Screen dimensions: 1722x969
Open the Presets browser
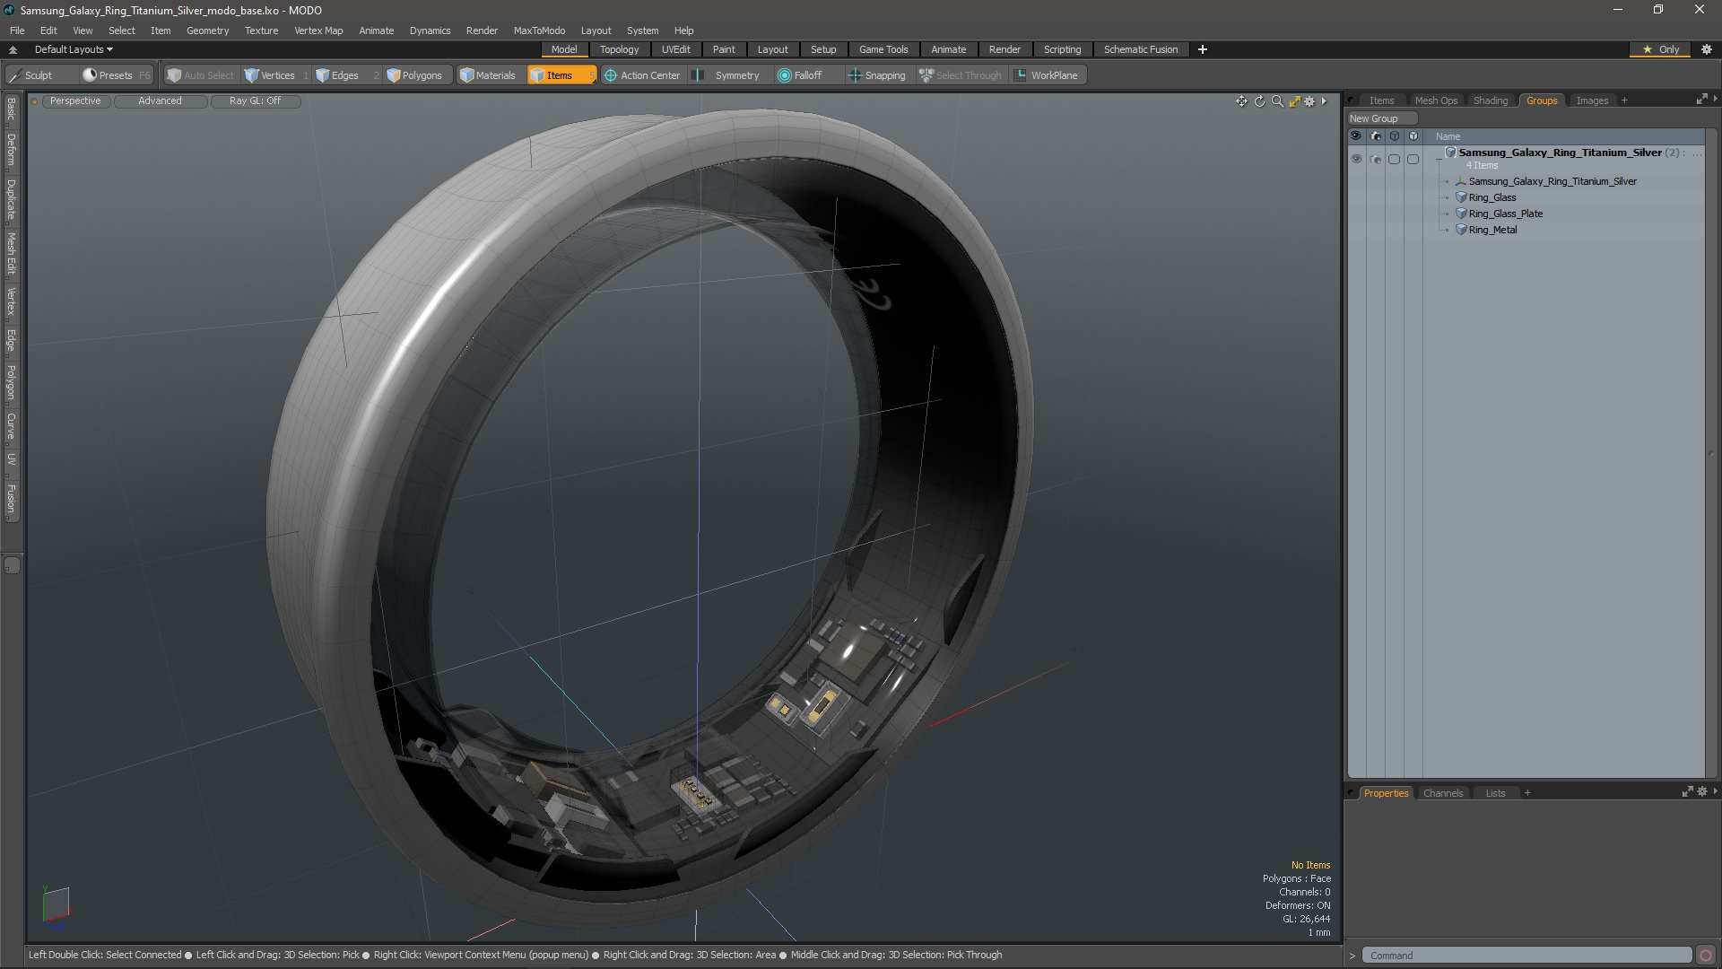click(x=116, y=75)
